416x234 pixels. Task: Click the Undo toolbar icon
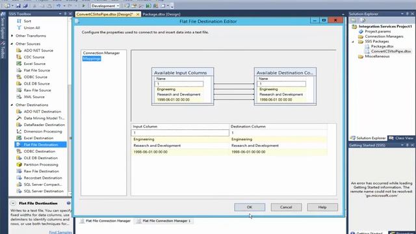point(58,6)
